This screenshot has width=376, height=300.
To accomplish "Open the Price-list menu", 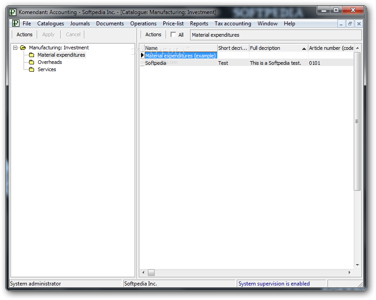I will pos(173,24).
